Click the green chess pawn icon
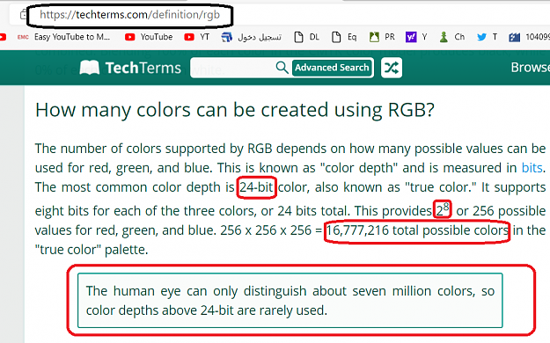 click(444, 37)
